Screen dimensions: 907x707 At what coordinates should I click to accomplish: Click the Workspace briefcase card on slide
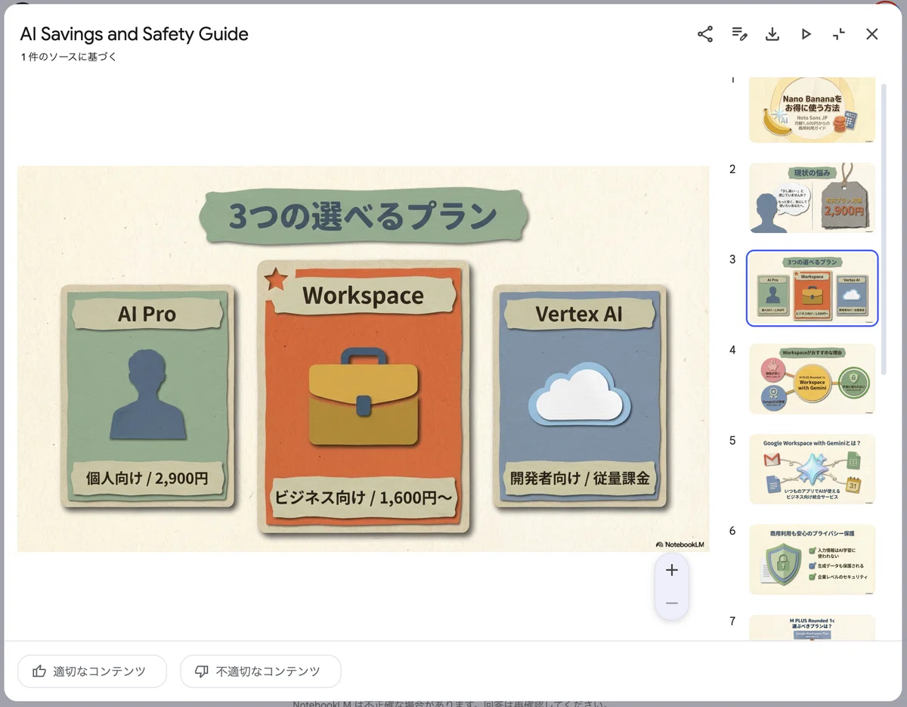[364, 397]
